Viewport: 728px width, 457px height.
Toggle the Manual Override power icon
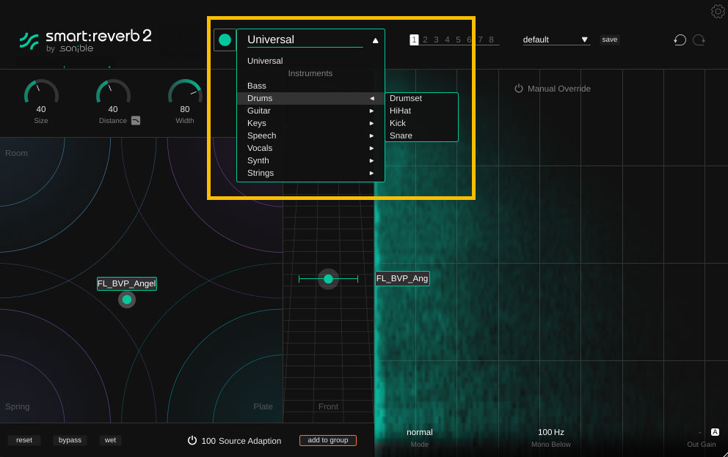[519, 89]
